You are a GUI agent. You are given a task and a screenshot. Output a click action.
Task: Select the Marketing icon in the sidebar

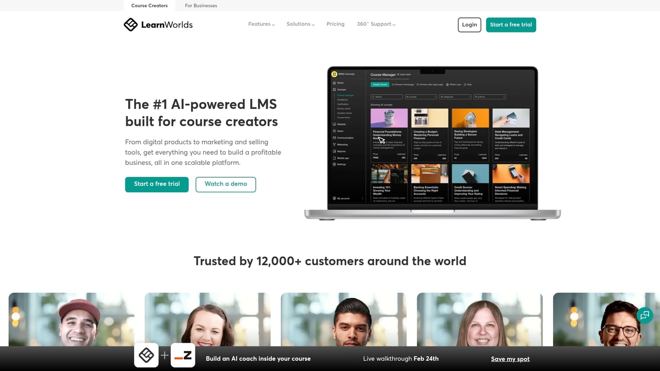(334, 145)
